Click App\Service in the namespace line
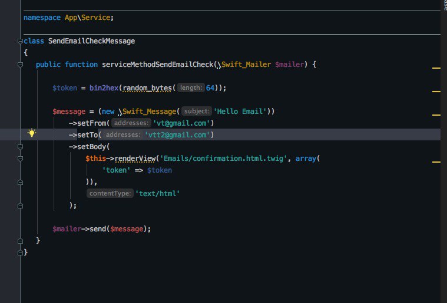Viewport: 447px width, 303px height. pos(87,18)
